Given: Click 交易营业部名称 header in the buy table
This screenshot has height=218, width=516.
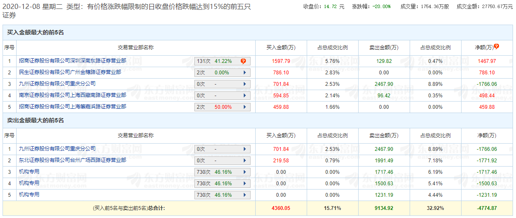Looking at the screenshot, I should tap(136, 48).
